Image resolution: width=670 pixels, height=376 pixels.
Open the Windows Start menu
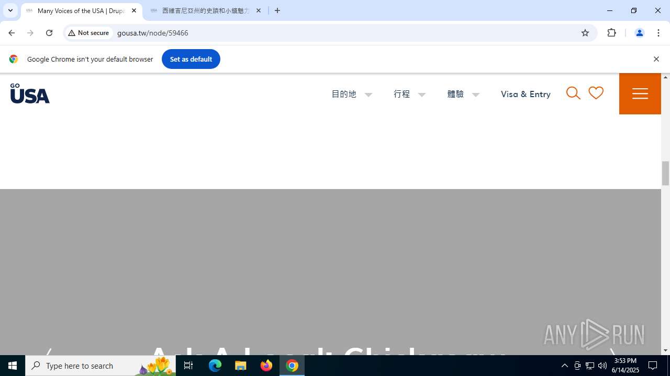coord(13,366)
